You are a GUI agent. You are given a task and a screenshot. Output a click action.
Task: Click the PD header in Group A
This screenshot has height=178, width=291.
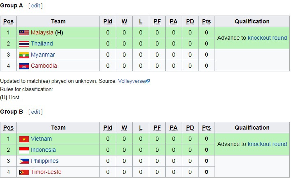pos(190,21)
